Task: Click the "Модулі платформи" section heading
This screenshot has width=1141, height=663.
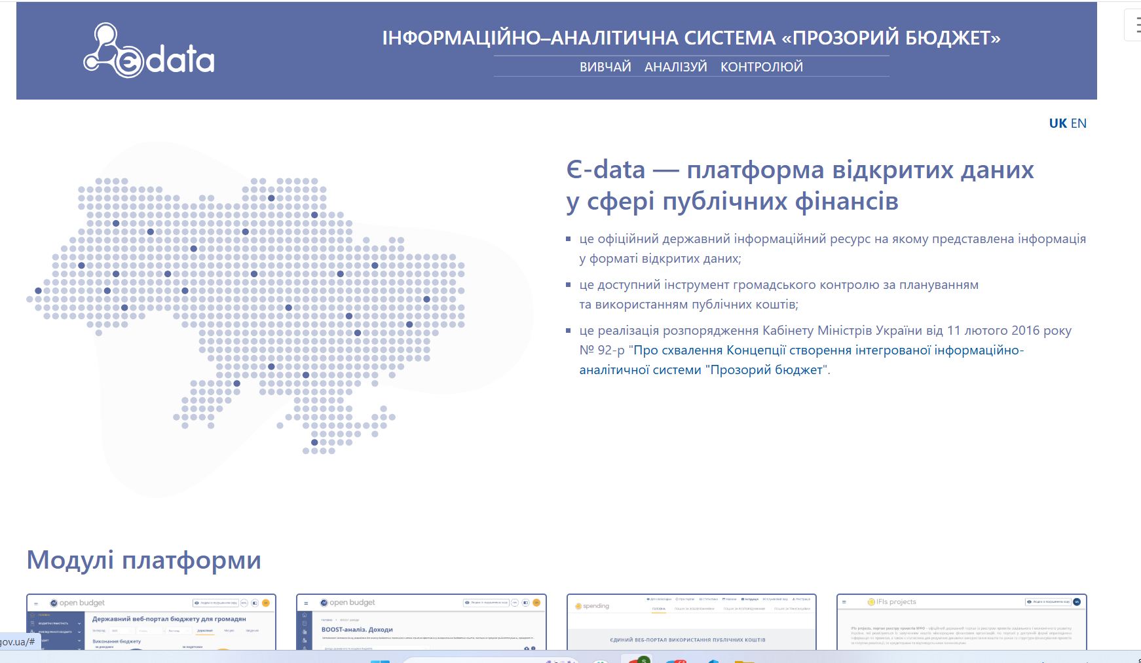Action: 144,560
